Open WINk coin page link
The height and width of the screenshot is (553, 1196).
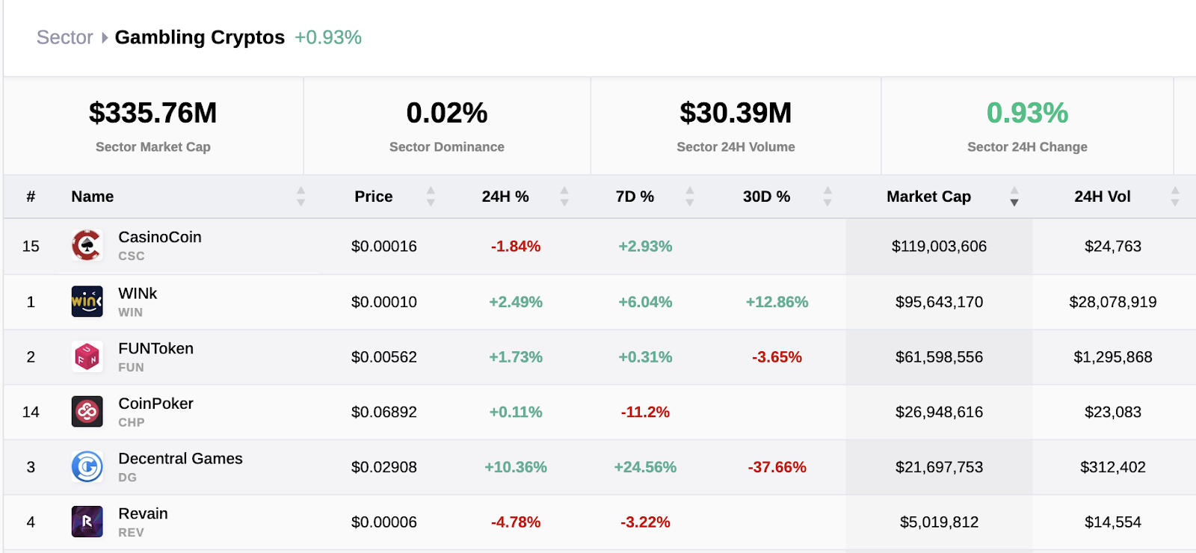[138, 293]
